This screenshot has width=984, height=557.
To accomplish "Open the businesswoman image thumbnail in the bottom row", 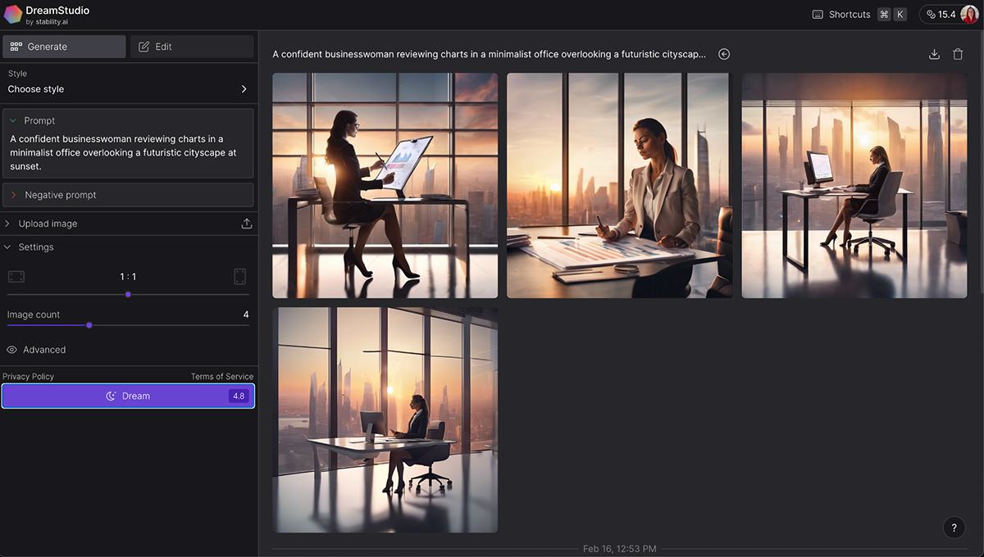I will 385,419.
